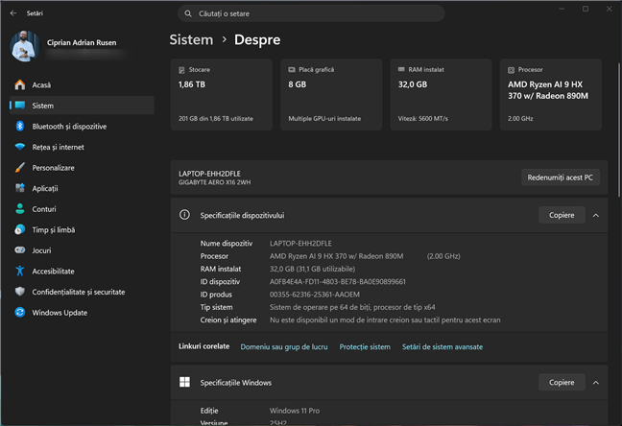Image resolution: width=622 pixels, height=426 pixels.
Task: Open the Acasă menu item
Action: [x=82, y=84]
